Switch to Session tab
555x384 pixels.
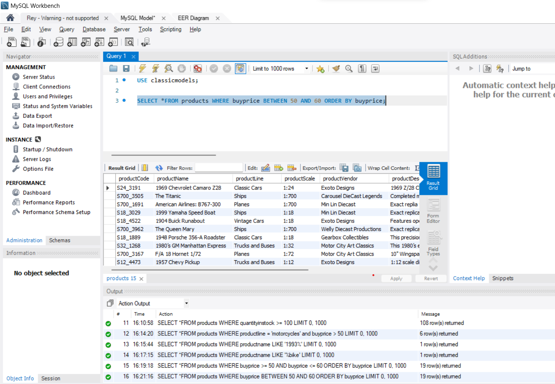click(51, 378)
